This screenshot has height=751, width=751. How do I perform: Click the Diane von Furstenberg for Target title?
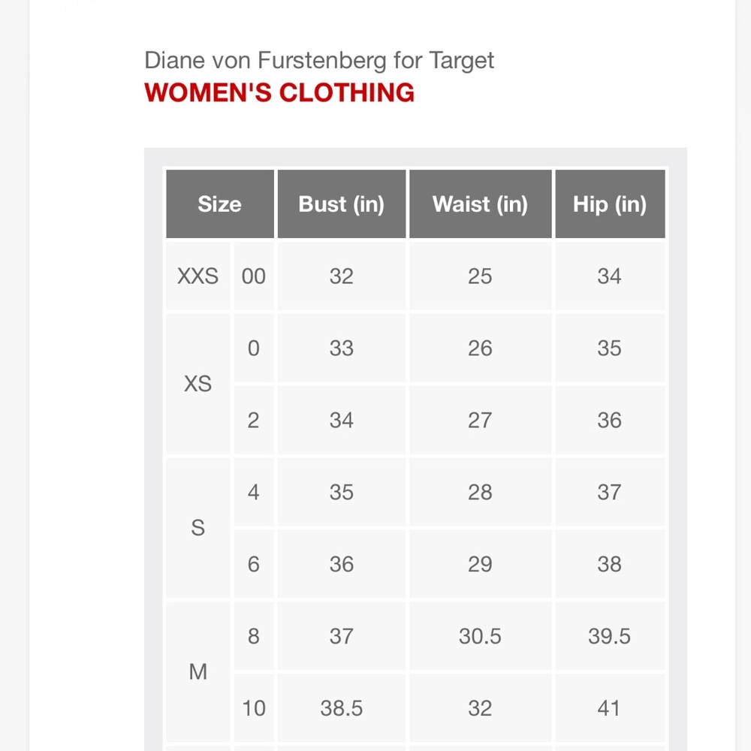click(319, 61)
